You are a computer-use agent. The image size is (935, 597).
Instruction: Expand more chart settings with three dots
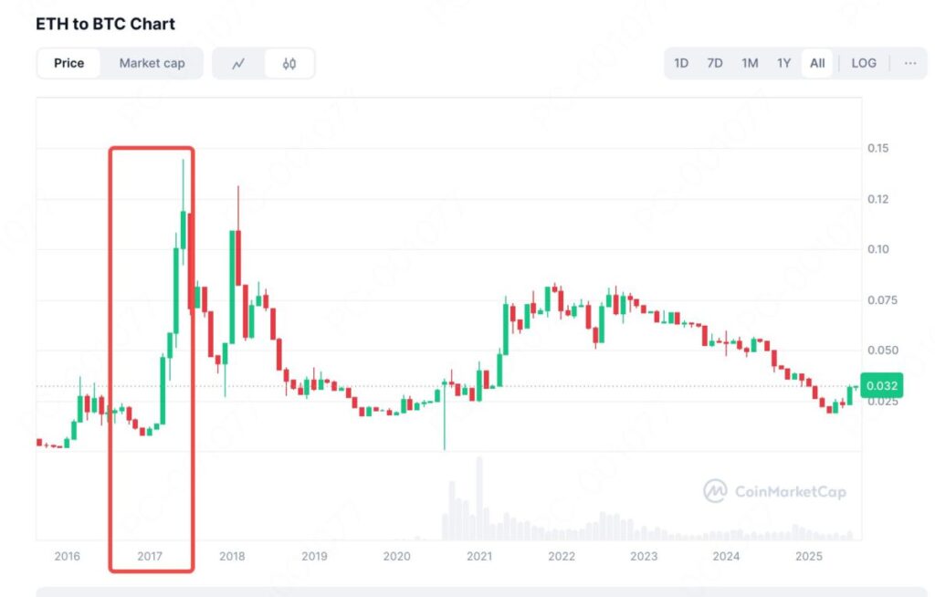[909, 63]
